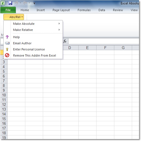Click cell G14 in the worksheet

pos(123,114)
